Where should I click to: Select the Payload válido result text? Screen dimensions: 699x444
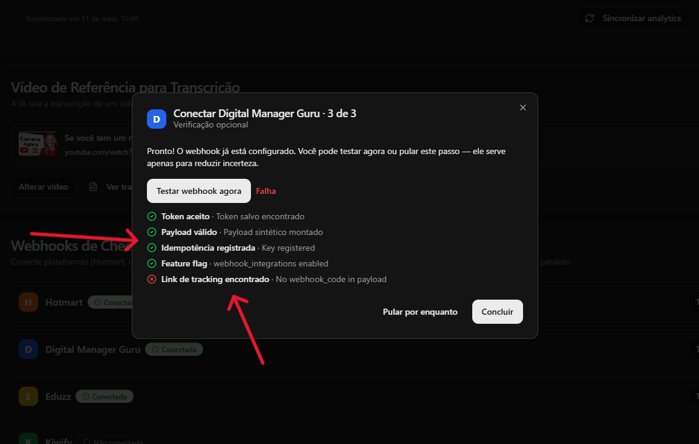242,232
